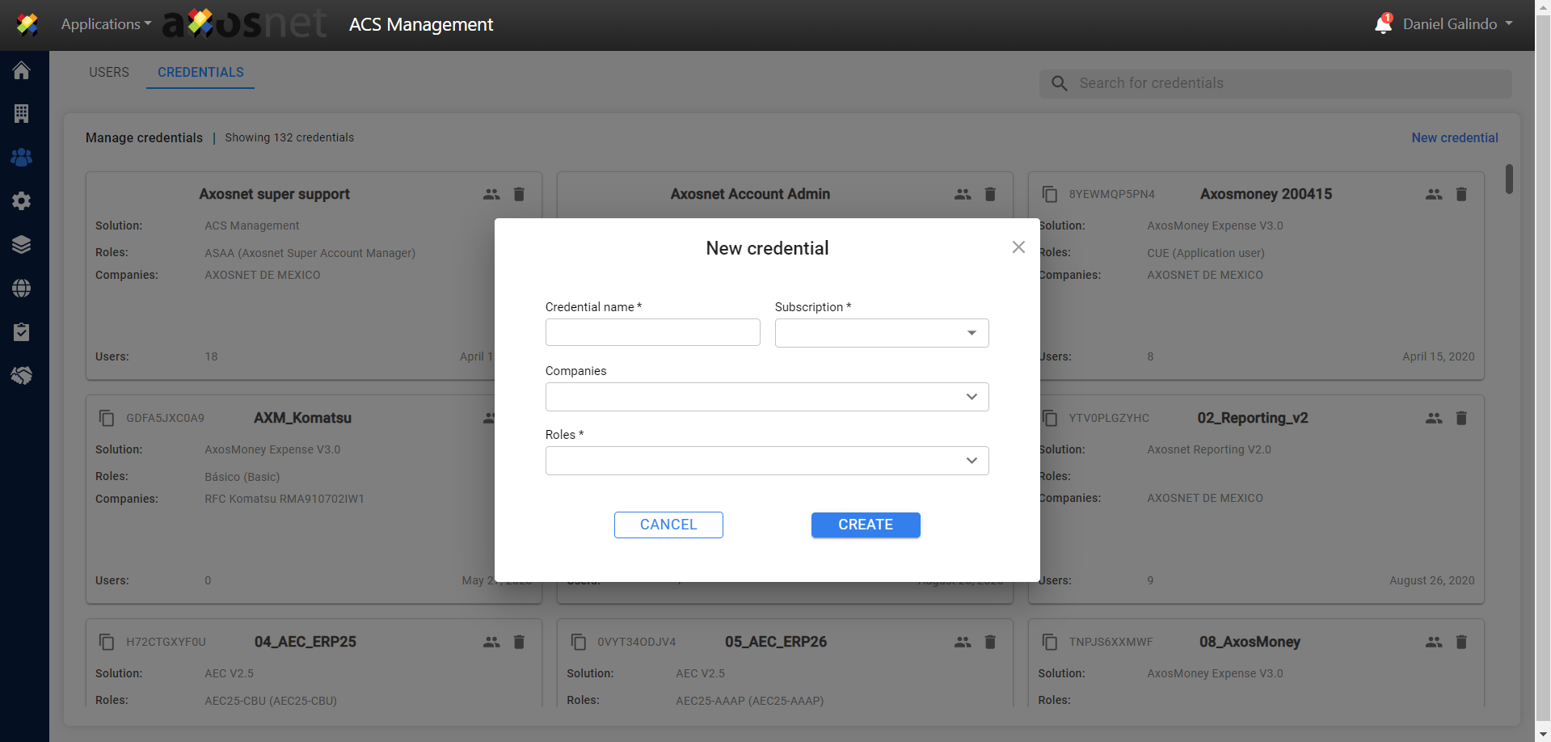View users of 04_AEC_ERP25 credential
1551x742 pixels.
pos(491,642)
